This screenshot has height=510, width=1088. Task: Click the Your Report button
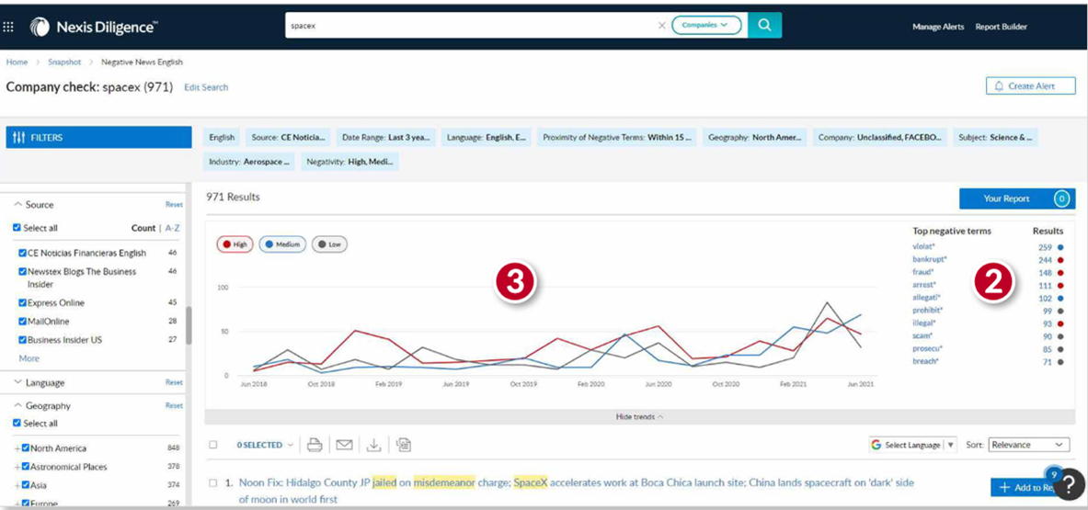(1017, 198)
